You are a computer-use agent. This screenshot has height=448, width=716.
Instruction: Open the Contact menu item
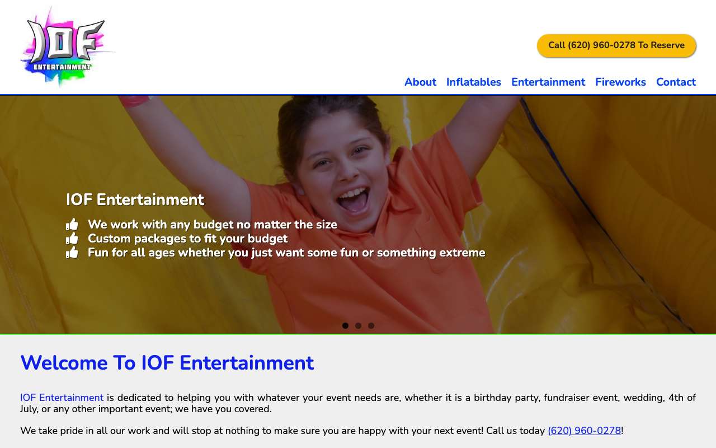676,82
